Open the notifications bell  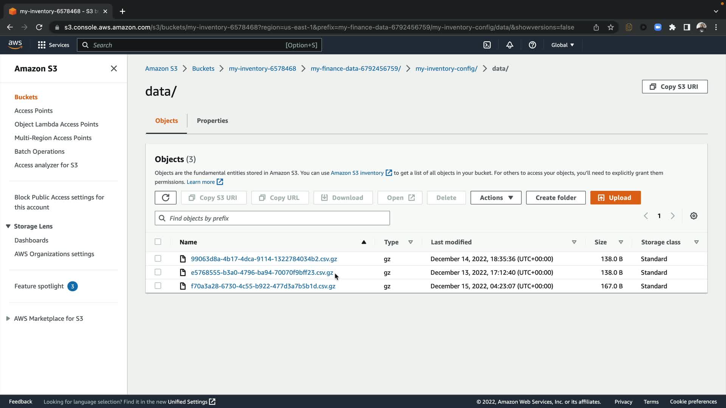coord(510,45)
